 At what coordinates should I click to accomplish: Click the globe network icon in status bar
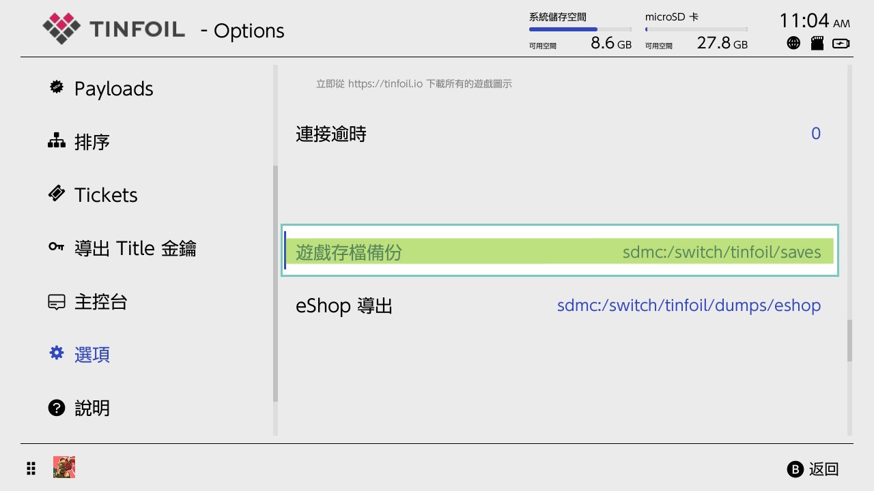click(x=793, y=42)
